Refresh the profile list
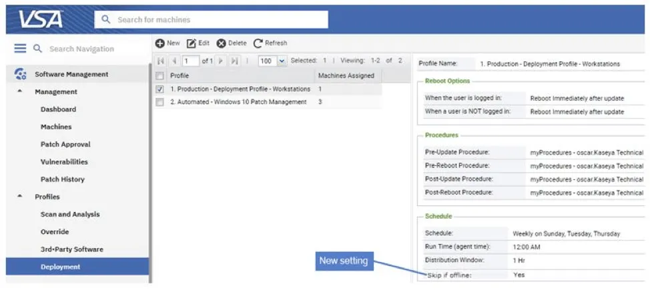Viewport: 650px width, 290px height. point(270,43)
